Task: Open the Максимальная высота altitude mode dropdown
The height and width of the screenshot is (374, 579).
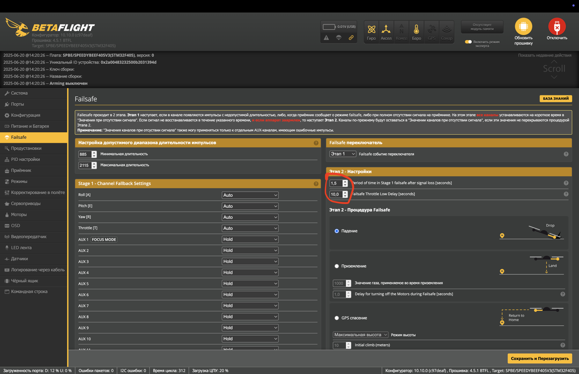Action: 360,335
